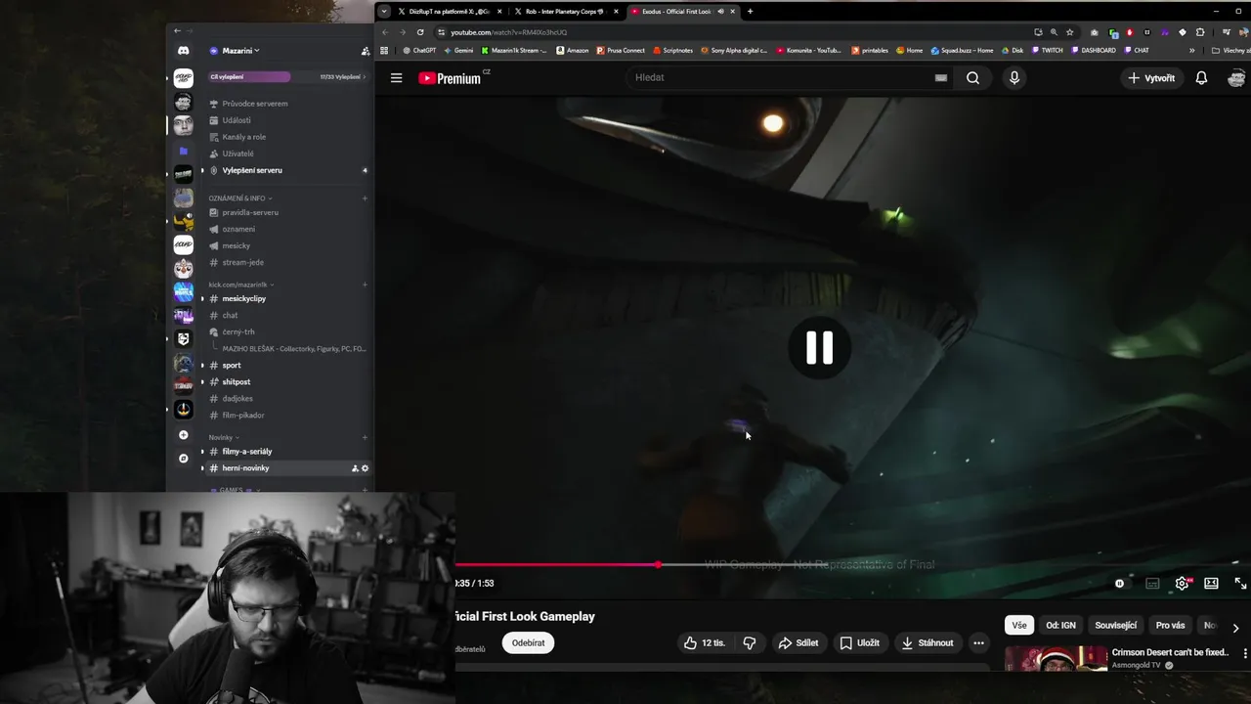
Task: Open the dadjokes channel
Action: [237, 398]
